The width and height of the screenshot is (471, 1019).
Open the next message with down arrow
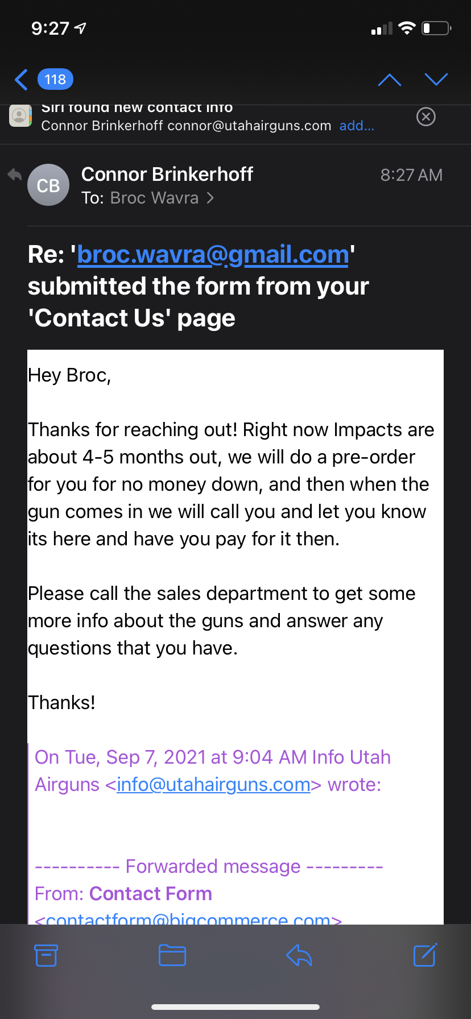(x=436, y=80)
